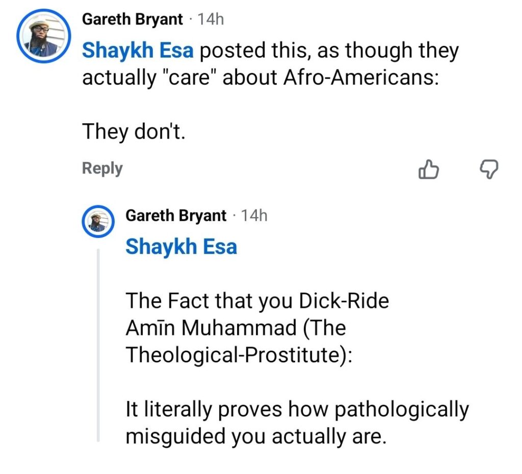Dislike the comment with thumbs down
The image size is (522, 474).
489,169
